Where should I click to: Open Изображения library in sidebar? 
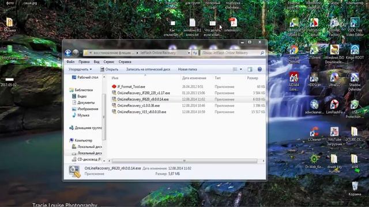[85, 109]
